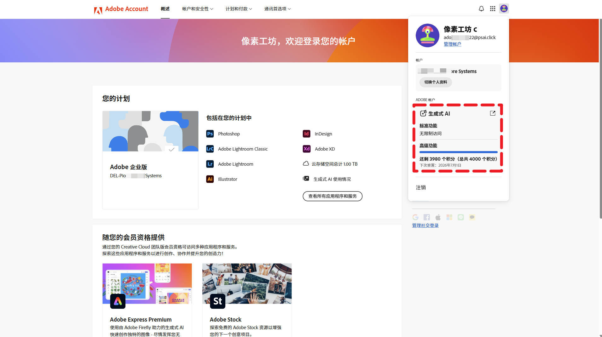Click the InDesign Id icon
This screenshot has height=337, width=602.
pos(306,134)
